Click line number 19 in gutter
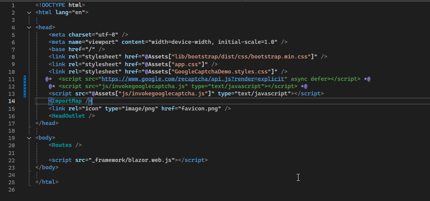The image size is (430, 201). coord(11,138)
